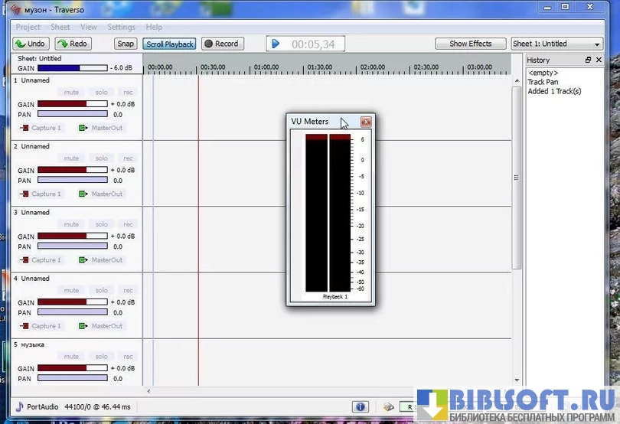Click the Capture 1 input icon on track 1
Image resolution: width=620 pixels, height=424 pixels.
(x=24, y=129)
